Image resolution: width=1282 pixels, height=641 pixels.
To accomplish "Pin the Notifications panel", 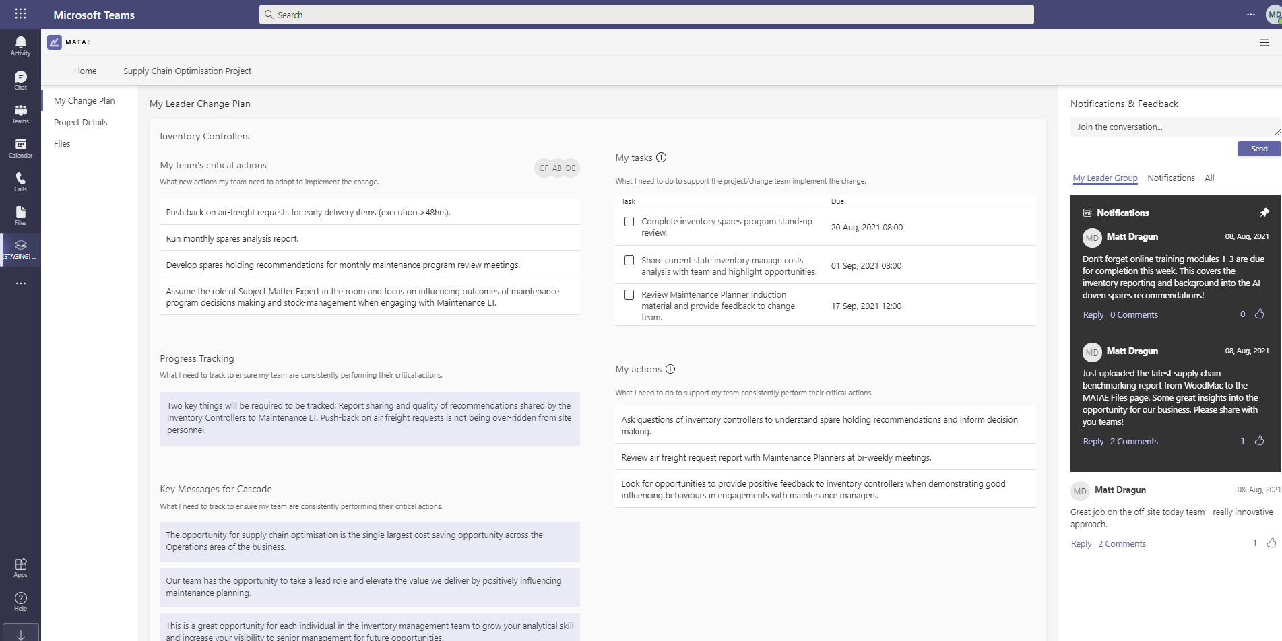I will (x=1265, y=213).
